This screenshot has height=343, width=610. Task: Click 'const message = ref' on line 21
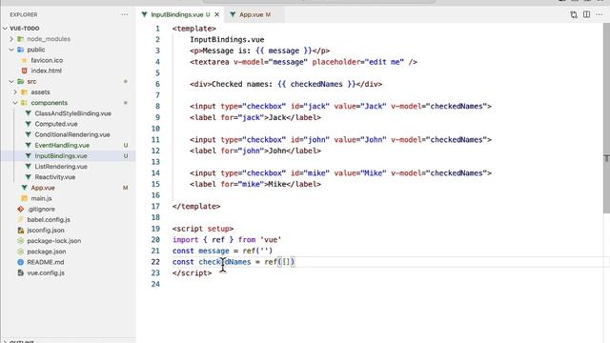(214, 251)
